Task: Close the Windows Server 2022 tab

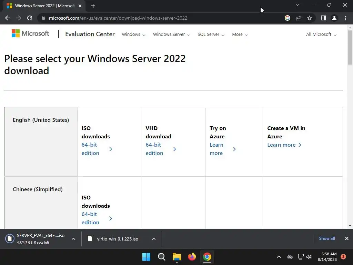Action: tap(80, 6)
